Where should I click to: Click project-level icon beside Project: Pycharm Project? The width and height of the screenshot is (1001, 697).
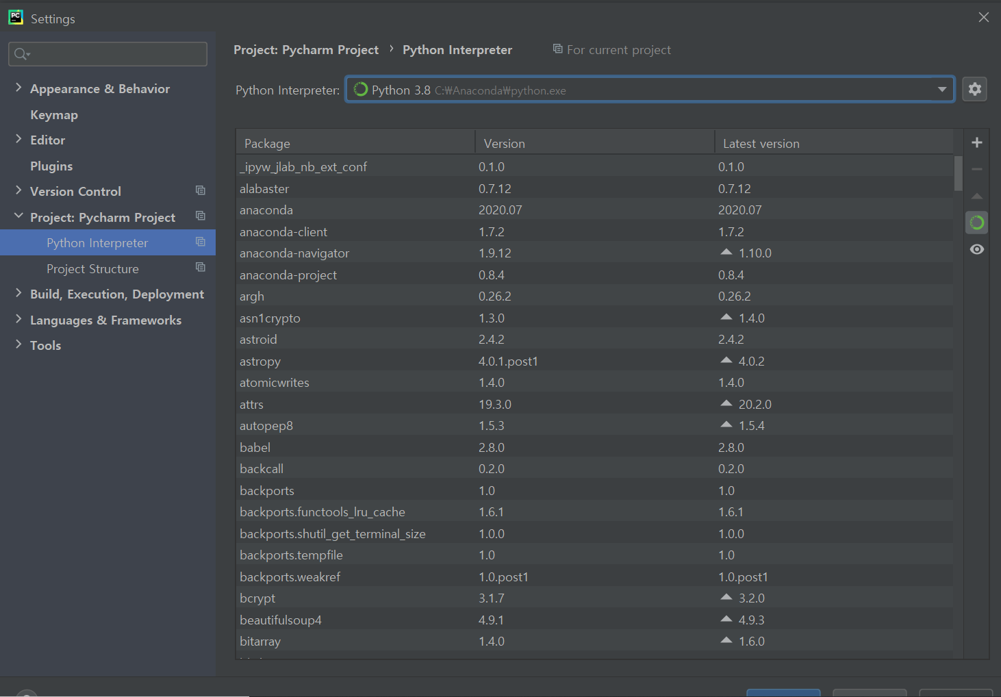tap(201, 216)
